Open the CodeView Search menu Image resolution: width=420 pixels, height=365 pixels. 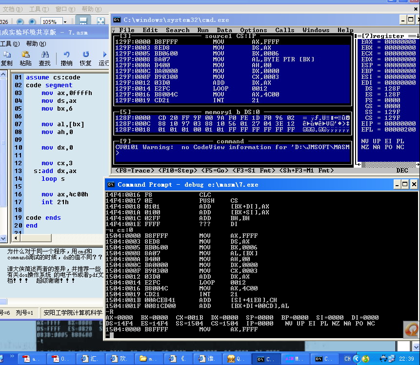point(178,30)
